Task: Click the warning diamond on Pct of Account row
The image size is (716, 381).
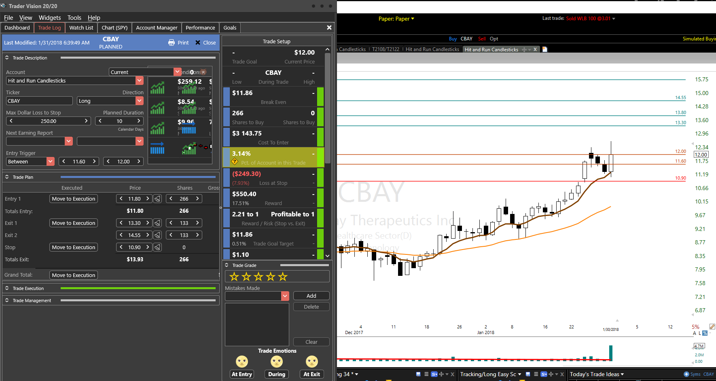Action: [x=235, y=161]
